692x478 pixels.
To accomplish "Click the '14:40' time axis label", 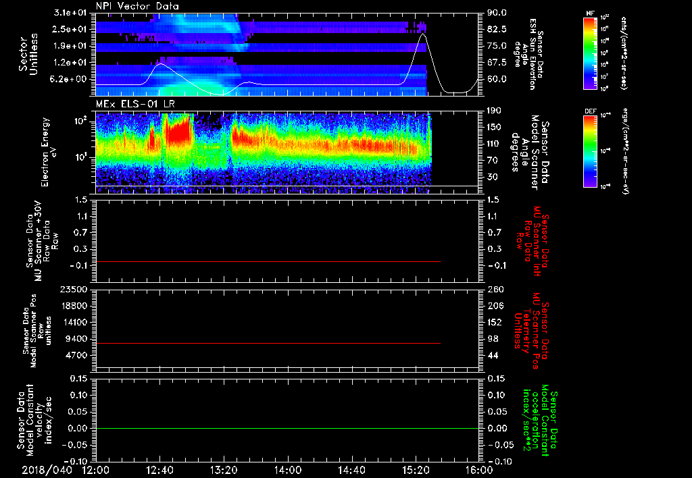I will pos(351,470).
